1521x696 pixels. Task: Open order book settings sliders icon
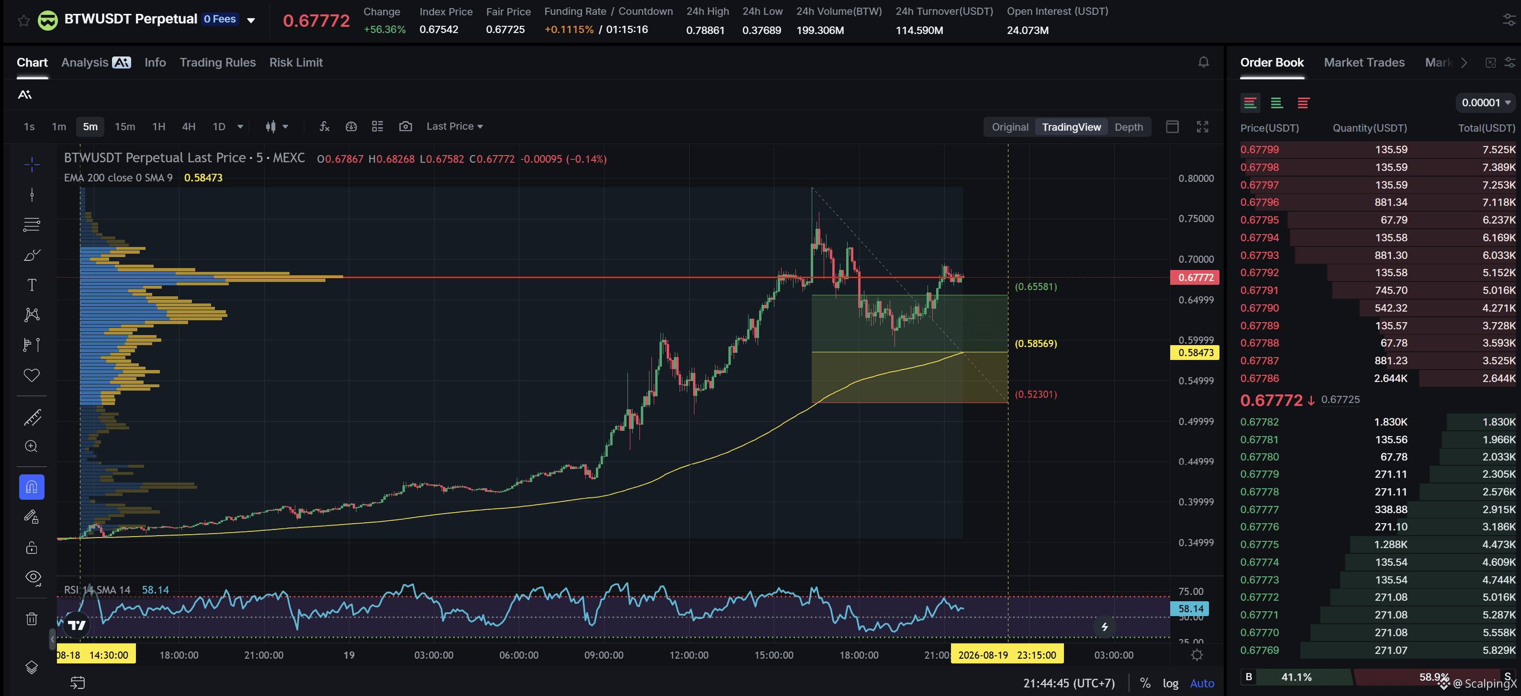click(x=1509, y=63)
